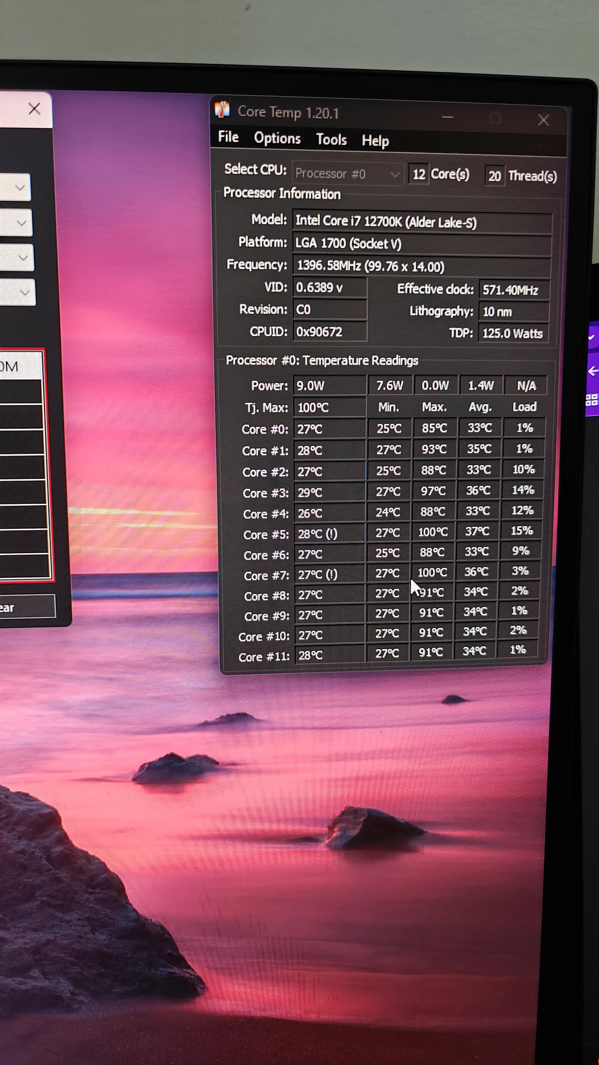Screen dimensions: 599x1065
Task: Open the Help menu in Core Temp
Action: [375, 141]
